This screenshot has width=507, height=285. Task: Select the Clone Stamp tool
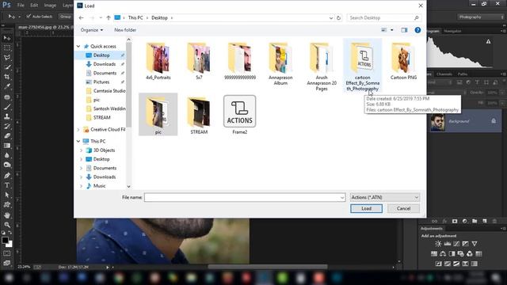pyautogui.click(x=7, y=116)
